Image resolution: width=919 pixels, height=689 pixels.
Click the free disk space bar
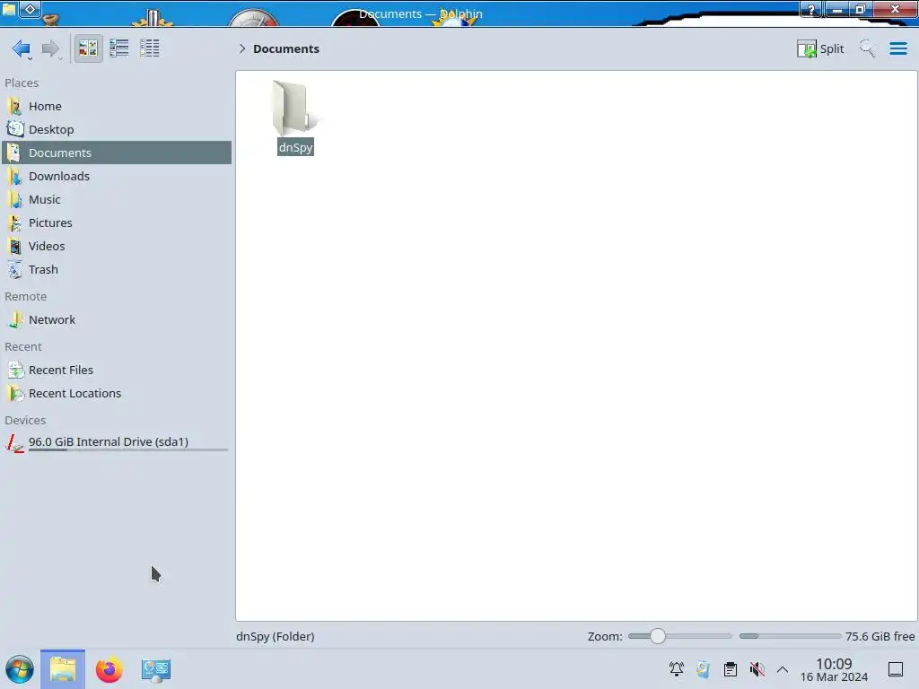(790, 636)
